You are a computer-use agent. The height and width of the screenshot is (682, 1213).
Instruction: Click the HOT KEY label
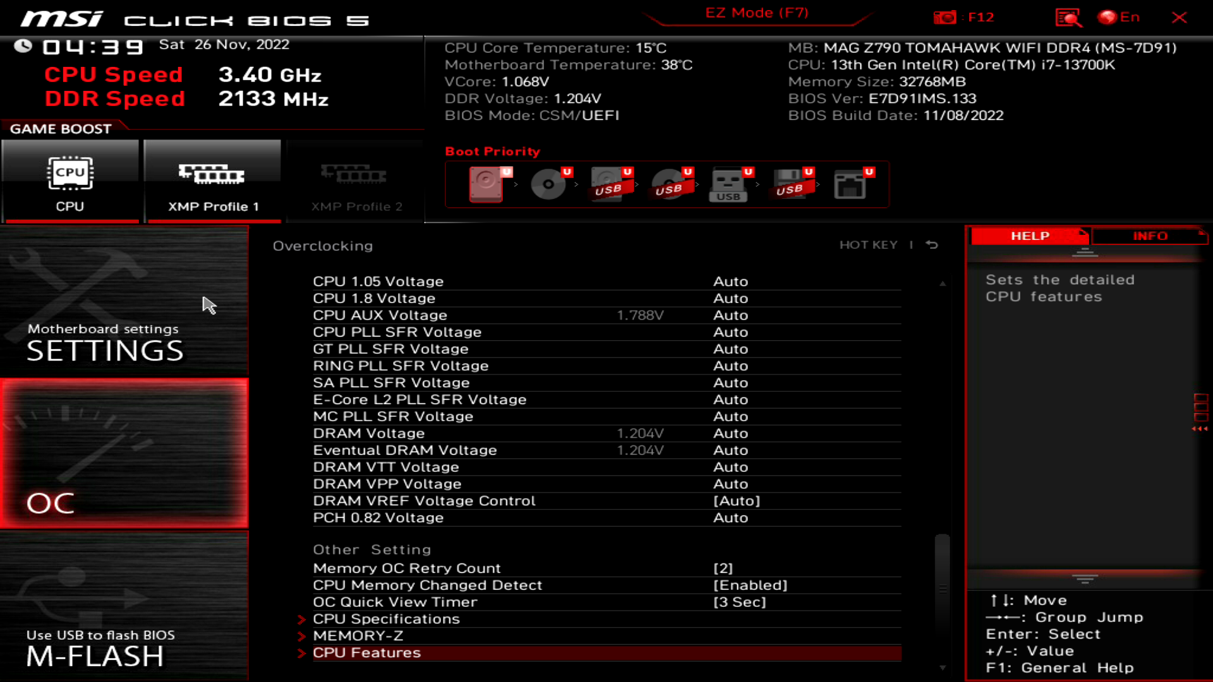[x=868, y=245]
